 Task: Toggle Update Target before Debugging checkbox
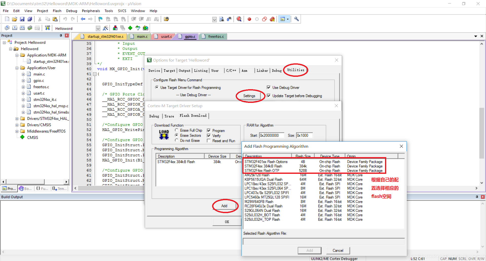[x=269, y=96]
